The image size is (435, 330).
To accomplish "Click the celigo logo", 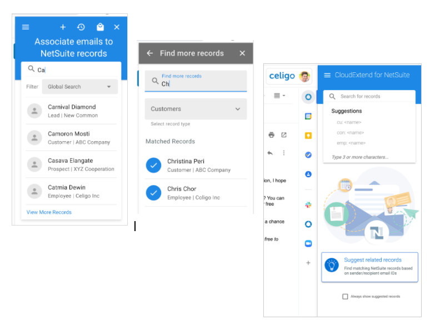I will click(282, 76).
